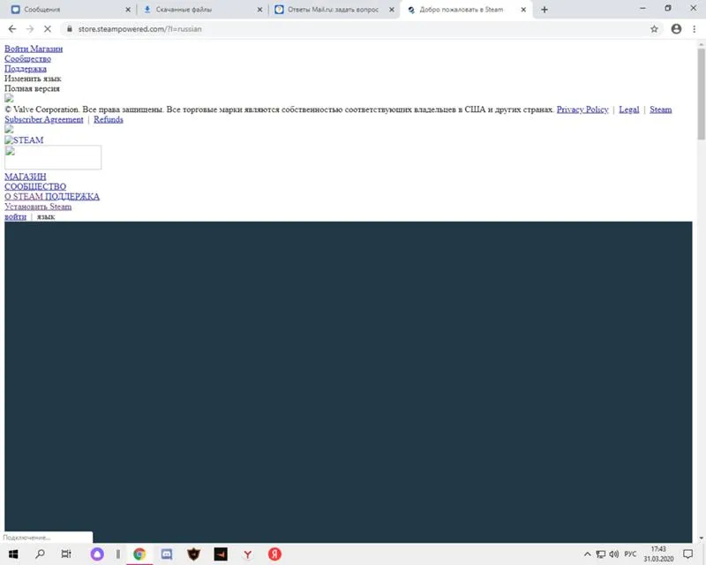Open the uppercase ПОДДЕРЖКА menu link
Viewport: 706px width, 565px height.
pos(72,197)
